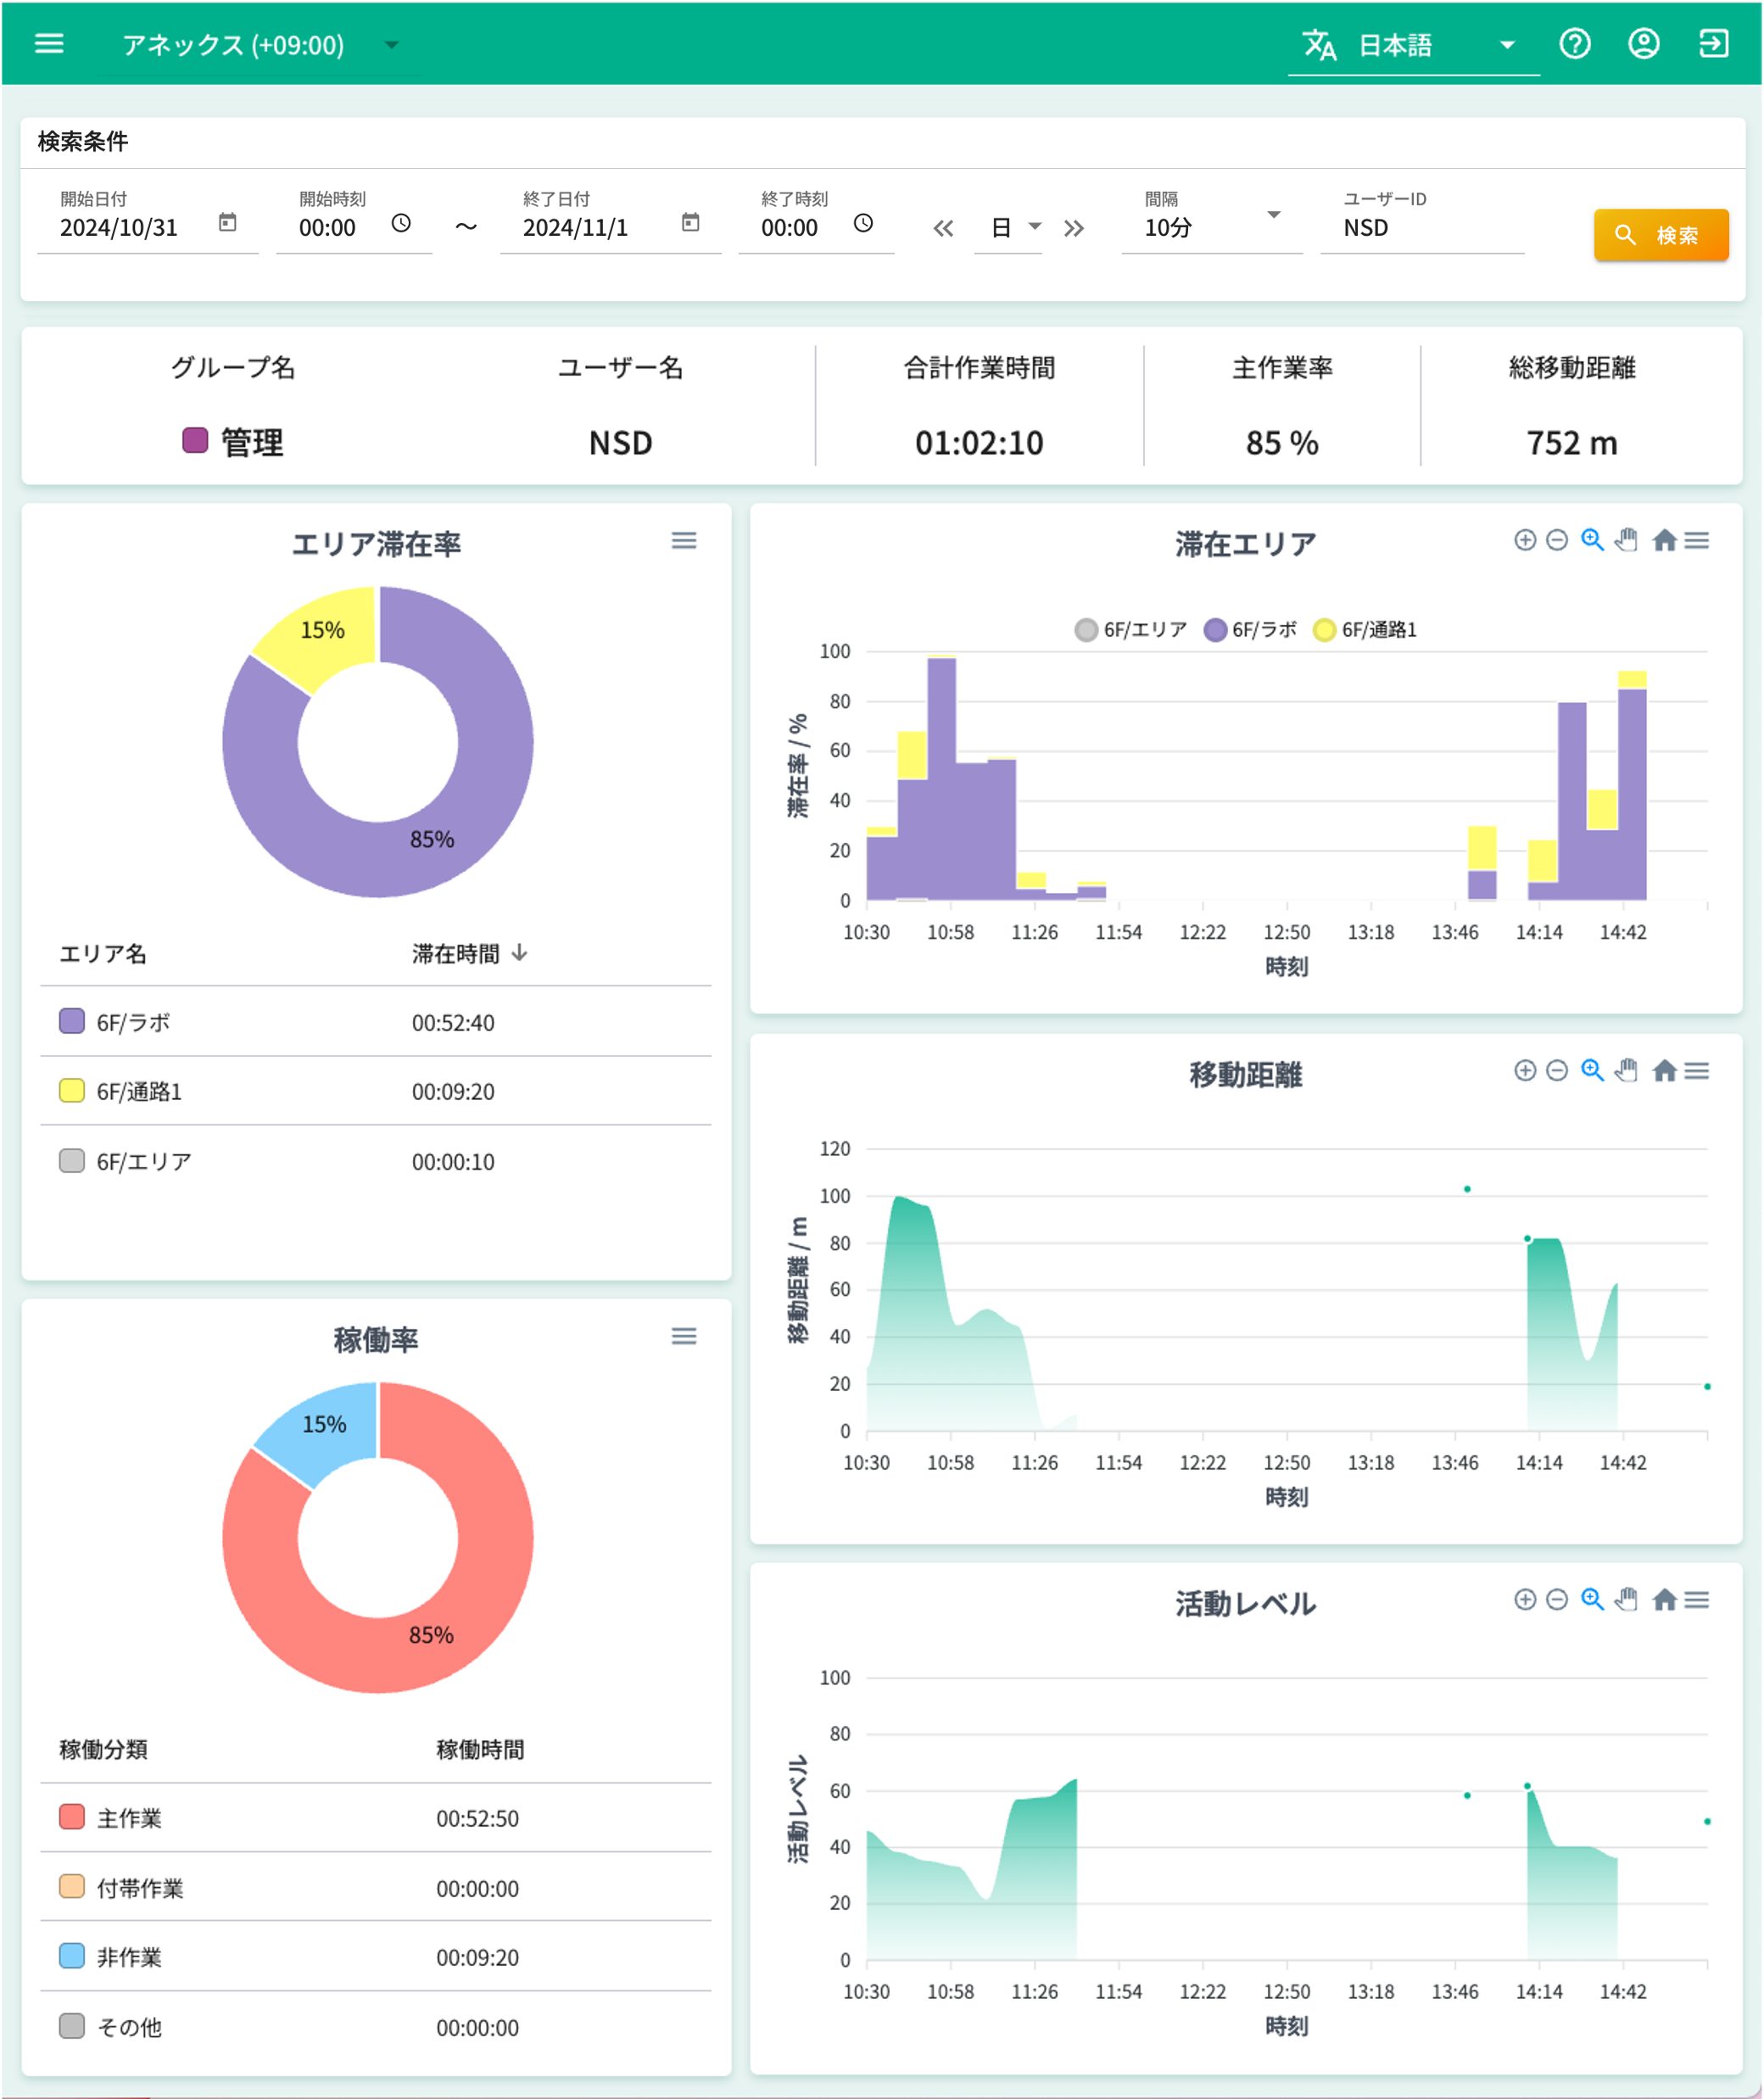Restore 移動距離 chart view with home icon
1764x2099 pixels.
[x=1665, y=1069]
